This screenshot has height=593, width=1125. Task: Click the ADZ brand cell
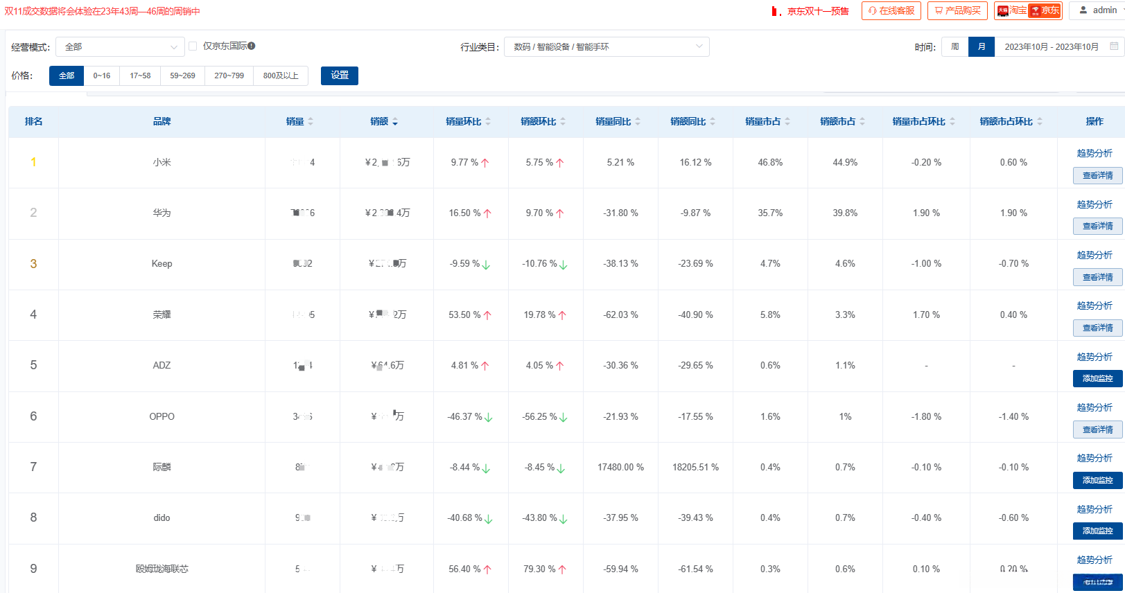162,365
